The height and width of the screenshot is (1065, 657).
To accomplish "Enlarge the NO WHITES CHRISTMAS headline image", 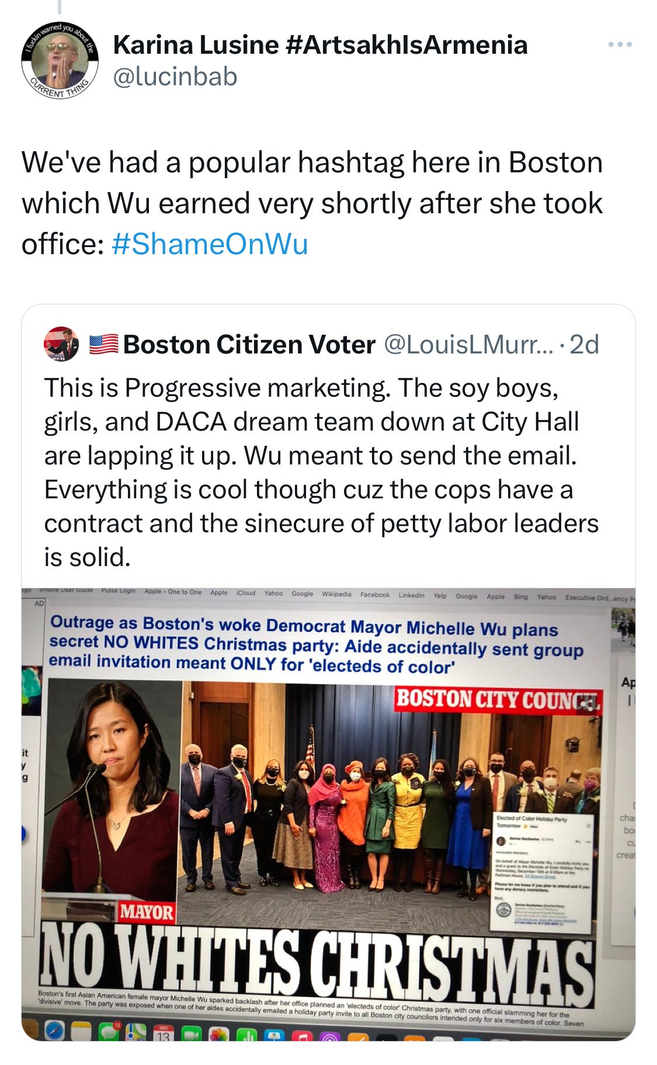I will pyautogui.click(x=328, y=814).
